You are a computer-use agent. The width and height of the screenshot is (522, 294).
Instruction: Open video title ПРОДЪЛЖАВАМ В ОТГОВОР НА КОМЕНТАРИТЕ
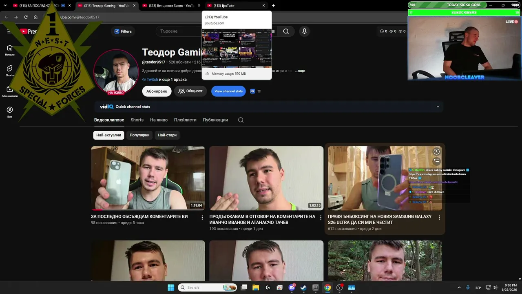(262, 219)
